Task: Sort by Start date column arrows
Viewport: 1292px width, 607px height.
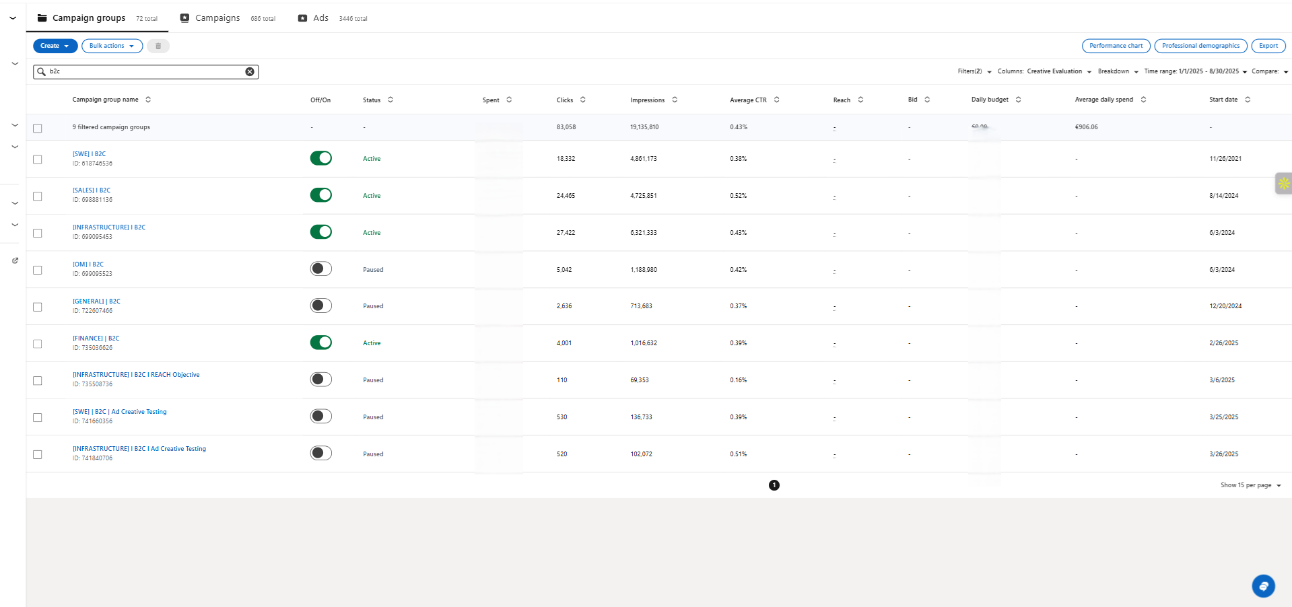Action: pos(1248,100)
